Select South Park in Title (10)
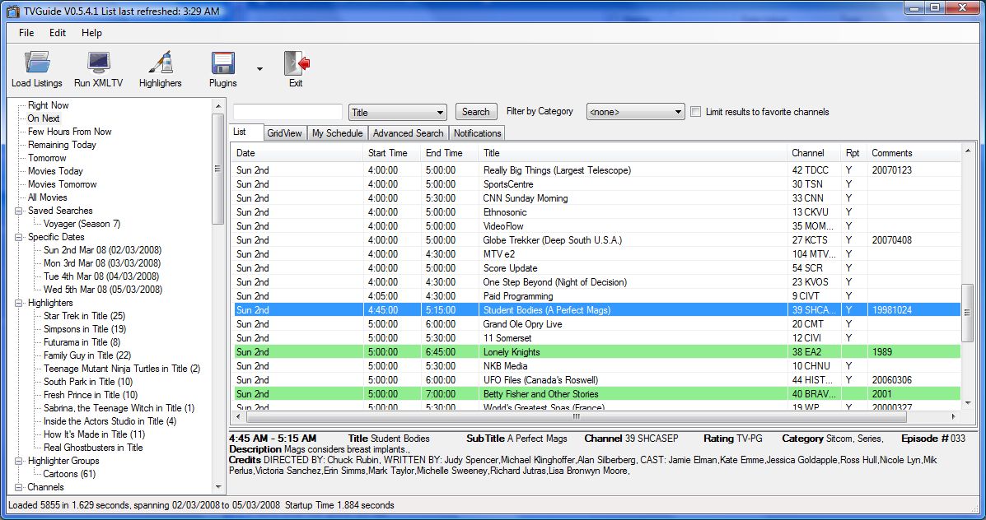Screen dimensions: 986x520 tap(88, 382)
